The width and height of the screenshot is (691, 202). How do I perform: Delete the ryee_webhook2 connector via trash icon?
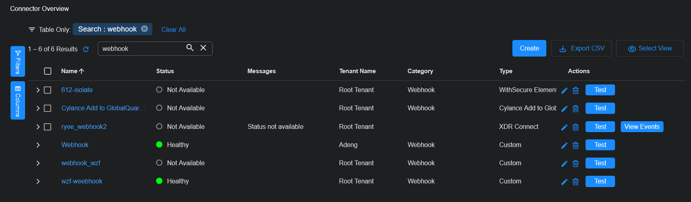click(x=575, y=127)
